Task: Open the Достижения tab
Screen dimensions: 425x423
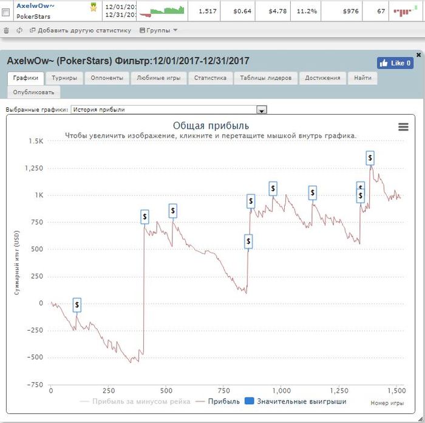Action: pyautogui.click(x=322, y=78)
